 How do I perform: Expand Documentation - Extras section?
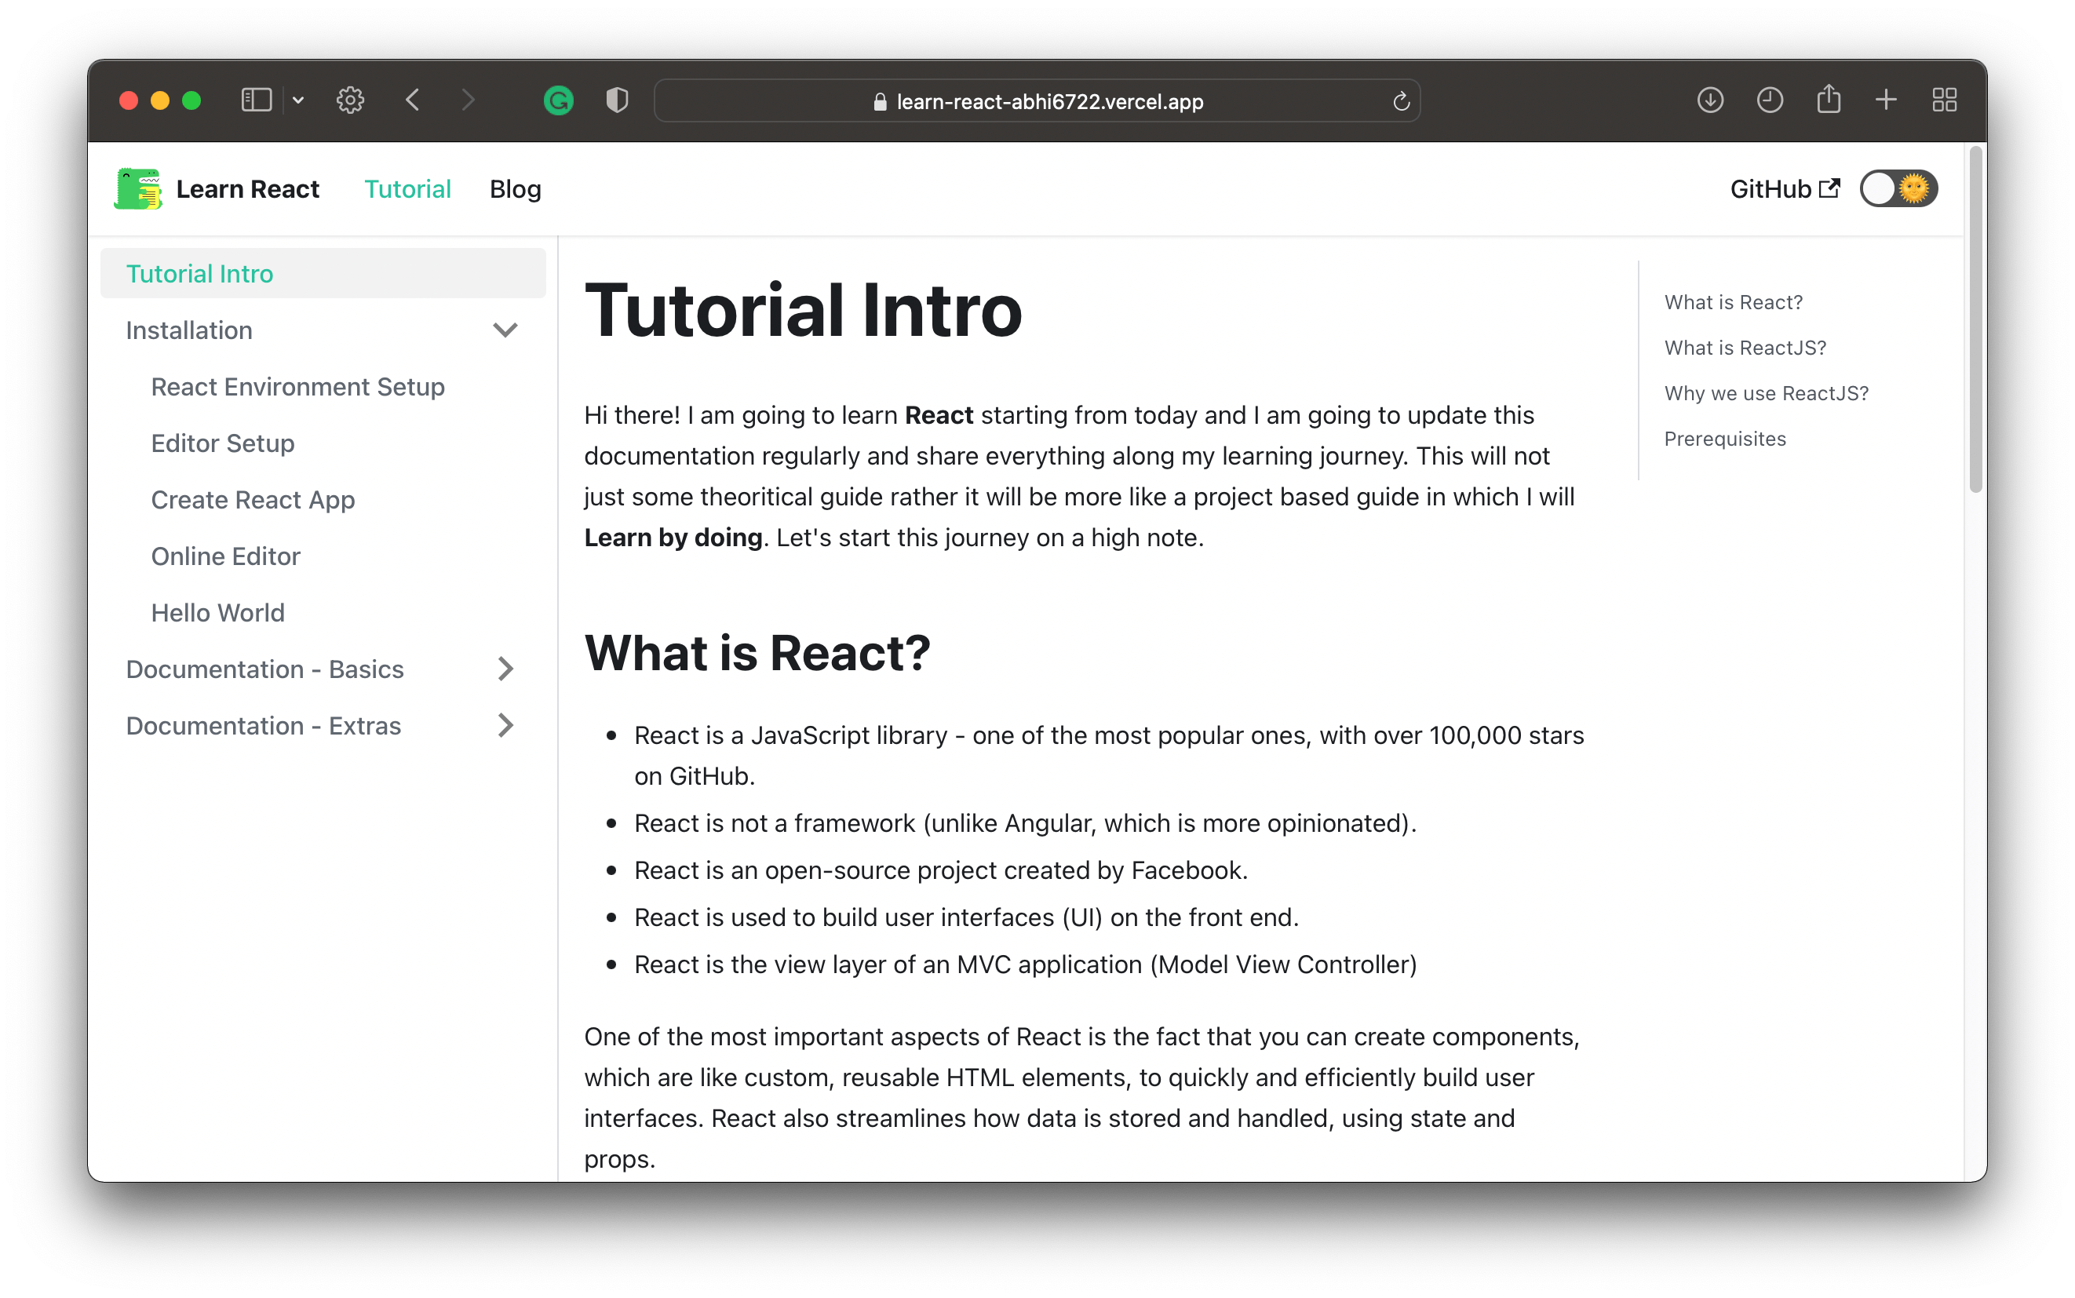click(506, 725)
